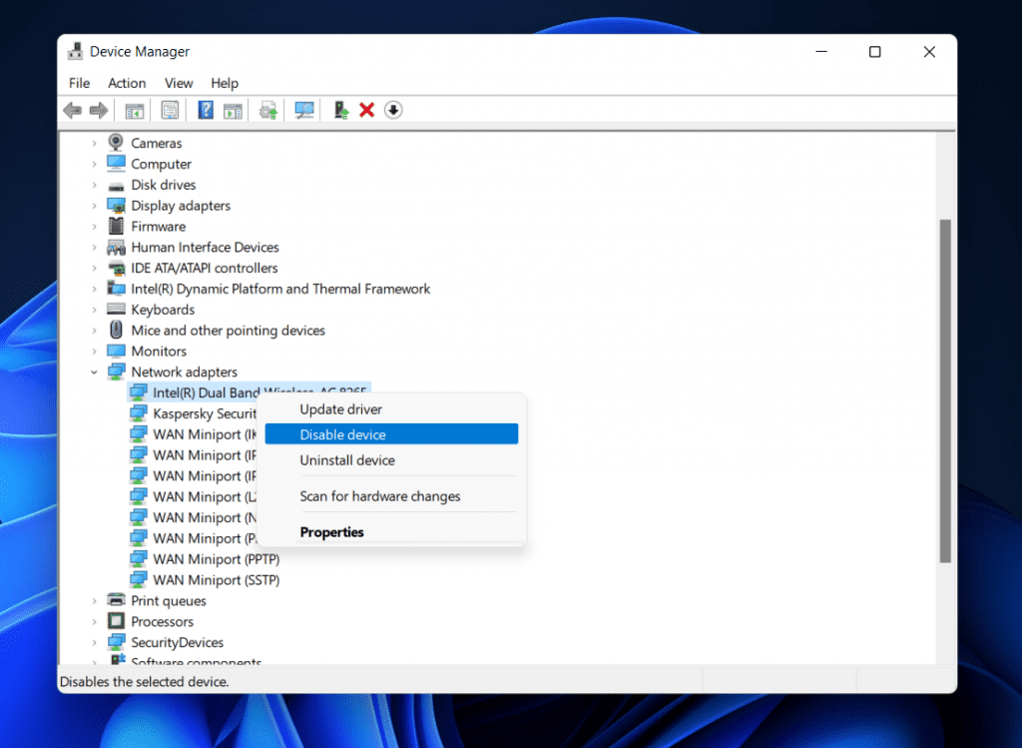Viewport: 1022px width, 748px height.
Task: Expand the Keyboards category chevron
Action: click(x=95, y=309)
